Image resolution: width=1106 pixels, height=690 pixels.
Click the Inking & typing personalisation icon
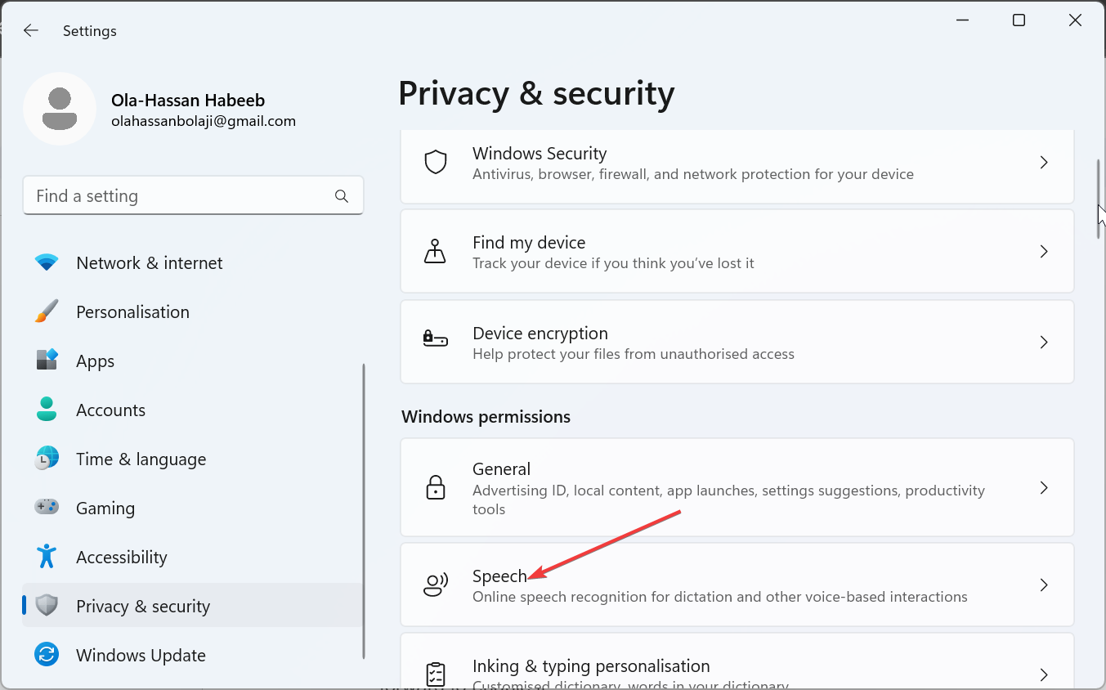coord(436,673)
